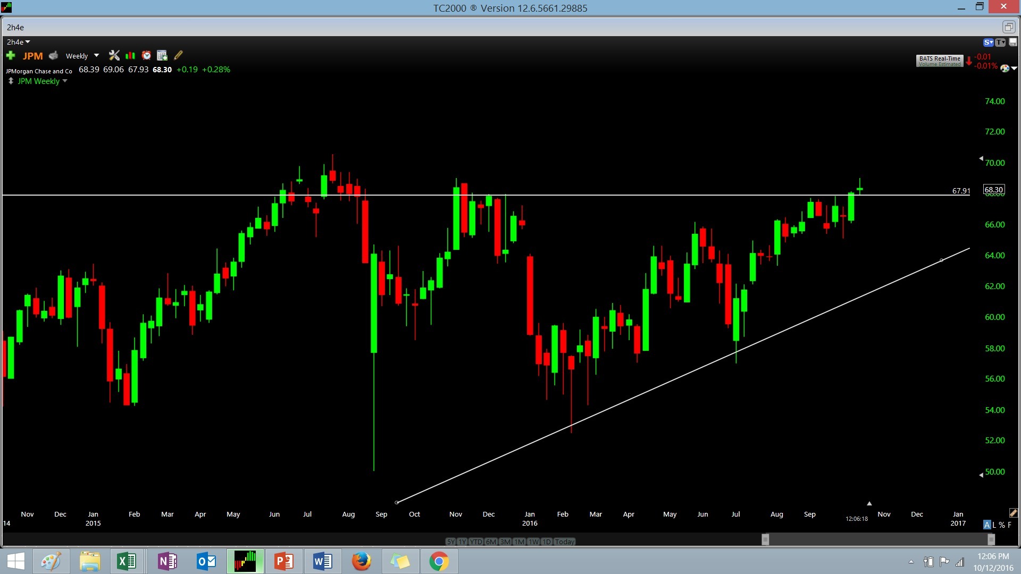Open Paint from the taskbar
Image resolution: width=1021 pixels, height=574 pixels.
[x=51, y=561]
